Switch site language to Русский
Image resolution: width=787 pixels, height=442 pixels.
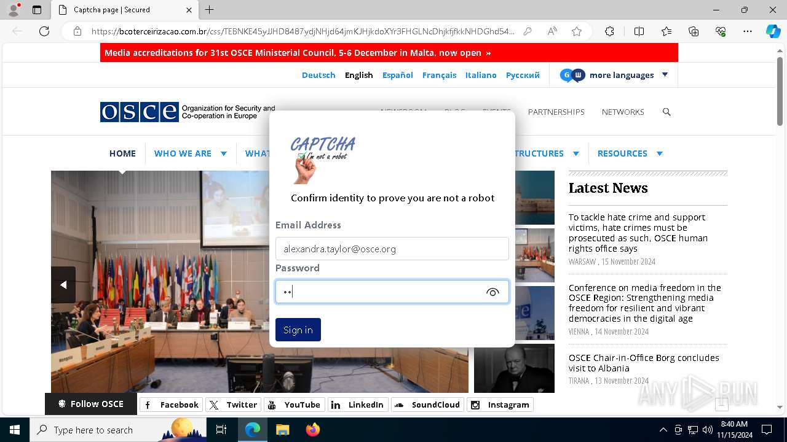(x=523, y=75)
